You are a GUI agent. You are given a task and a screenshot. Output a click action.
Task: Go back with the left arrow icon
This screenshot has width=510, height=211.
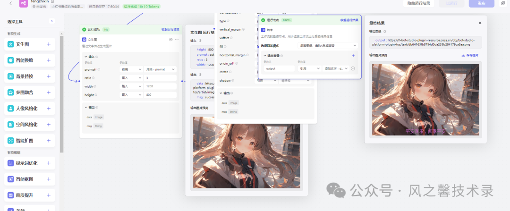click(x=10, y=3)
